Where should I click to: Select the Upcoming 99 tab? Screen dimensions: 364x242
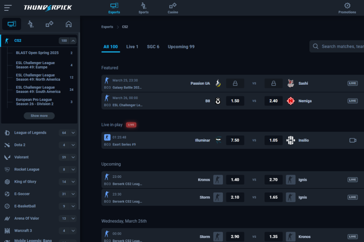pyautogui.click(x=181, y=47)
